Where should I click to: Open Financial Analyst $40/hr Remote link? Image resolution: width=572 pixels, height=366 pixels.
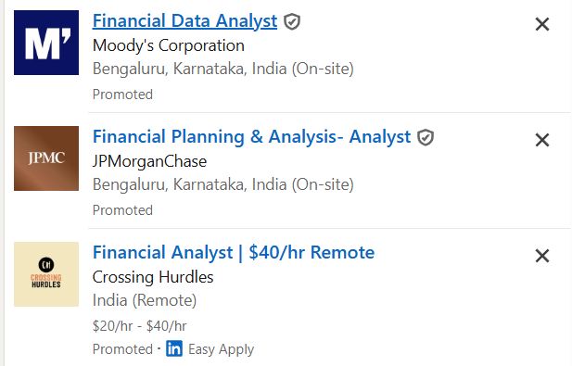pyautogui.click(x=234, y=252)
